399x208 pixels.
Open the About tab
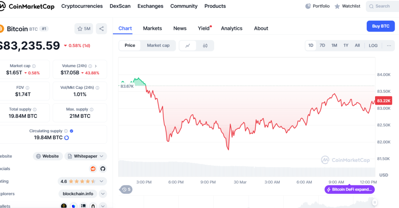point(261,28)
